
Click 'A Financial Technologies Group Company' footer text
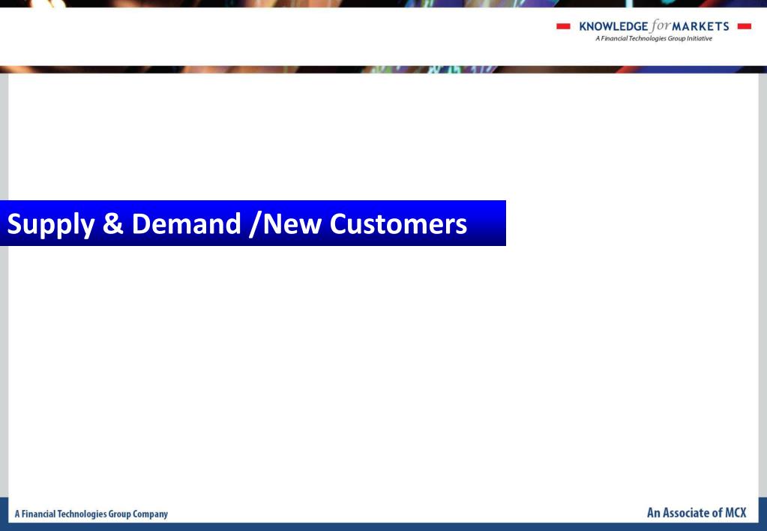(91, 514)
